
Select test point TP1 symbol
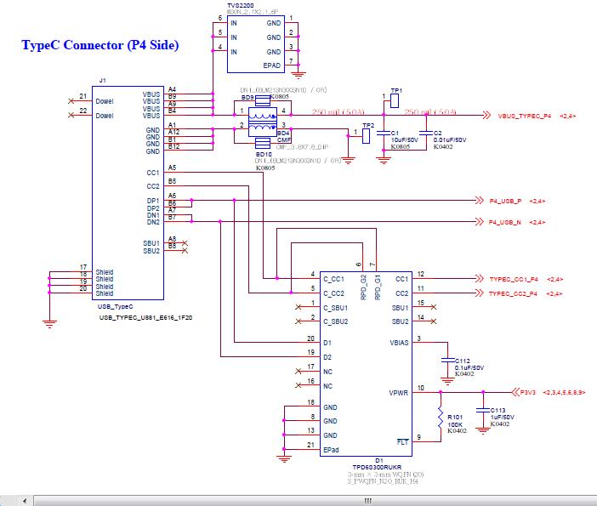(x=395, y=100)
